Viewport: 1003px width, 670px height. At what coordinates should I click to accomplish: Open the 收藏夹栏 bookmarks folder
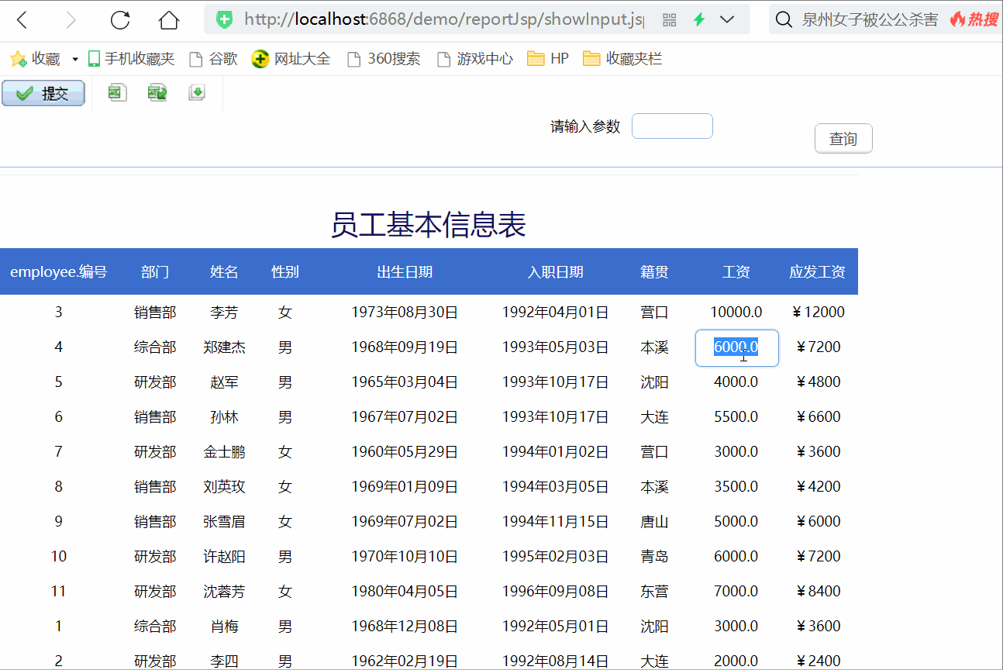click(622, 59)
